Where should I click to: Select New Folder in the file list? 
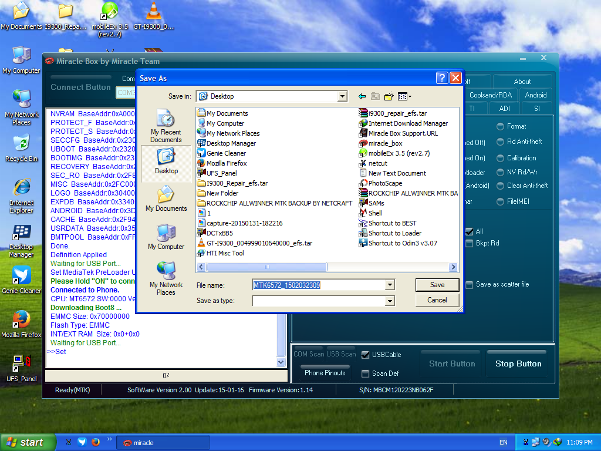[x=218, y=193]
